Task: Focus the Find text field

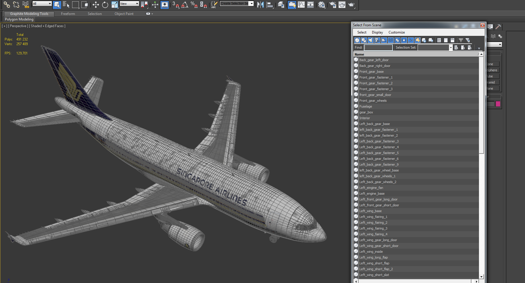Action: (x=378, y=47)
